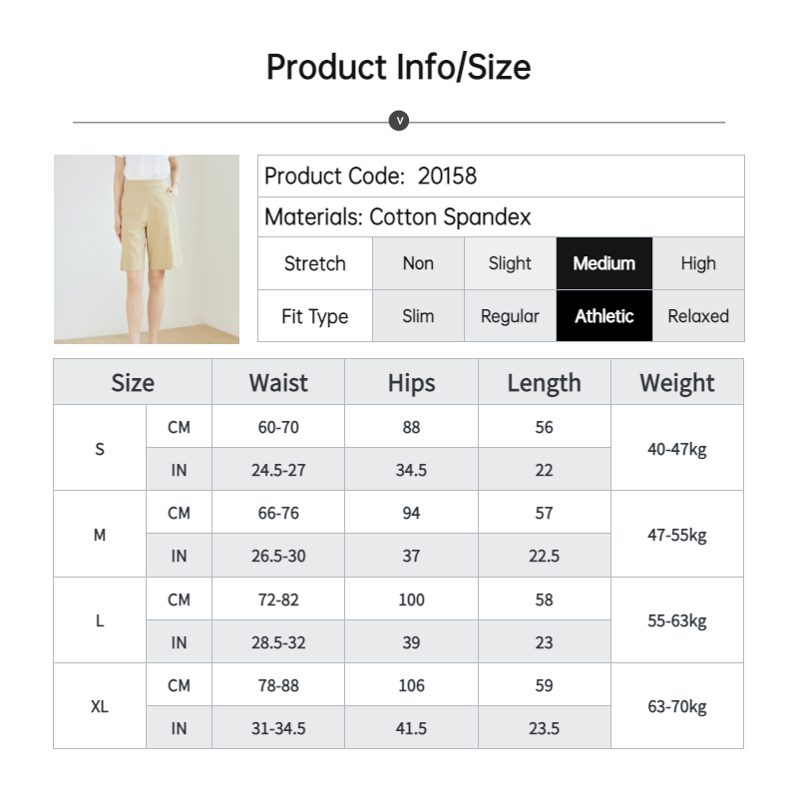Click the Weight column header

[677, 382]
